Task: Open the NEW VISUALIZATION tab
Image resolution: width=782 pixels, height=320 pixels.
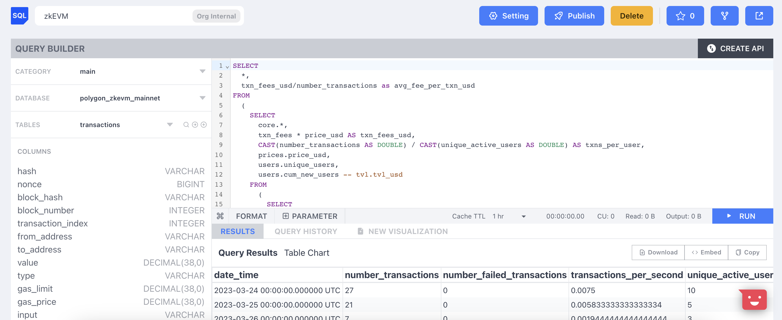Action: 402,232
